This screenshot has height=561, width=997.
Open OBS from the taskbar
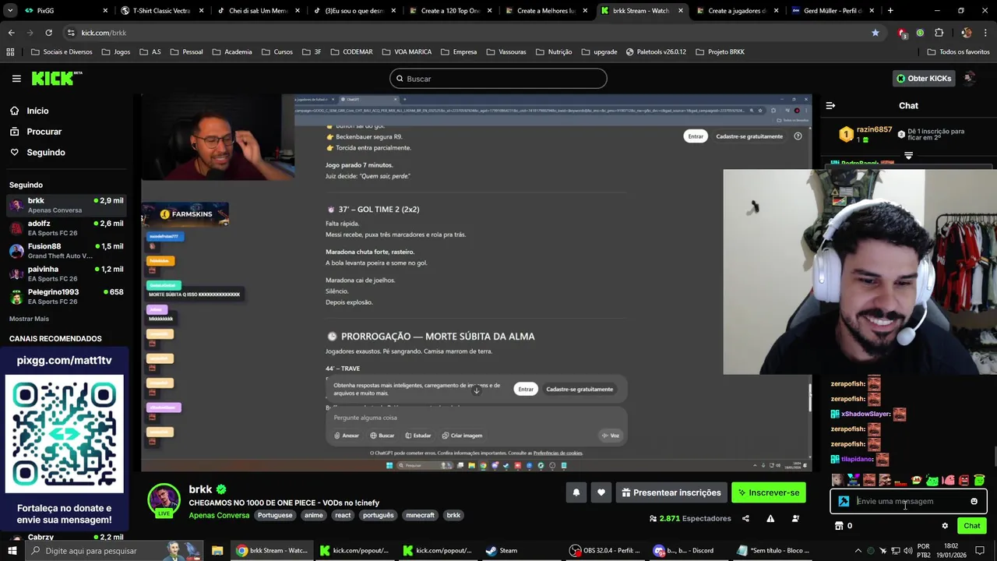pos(604,550)
